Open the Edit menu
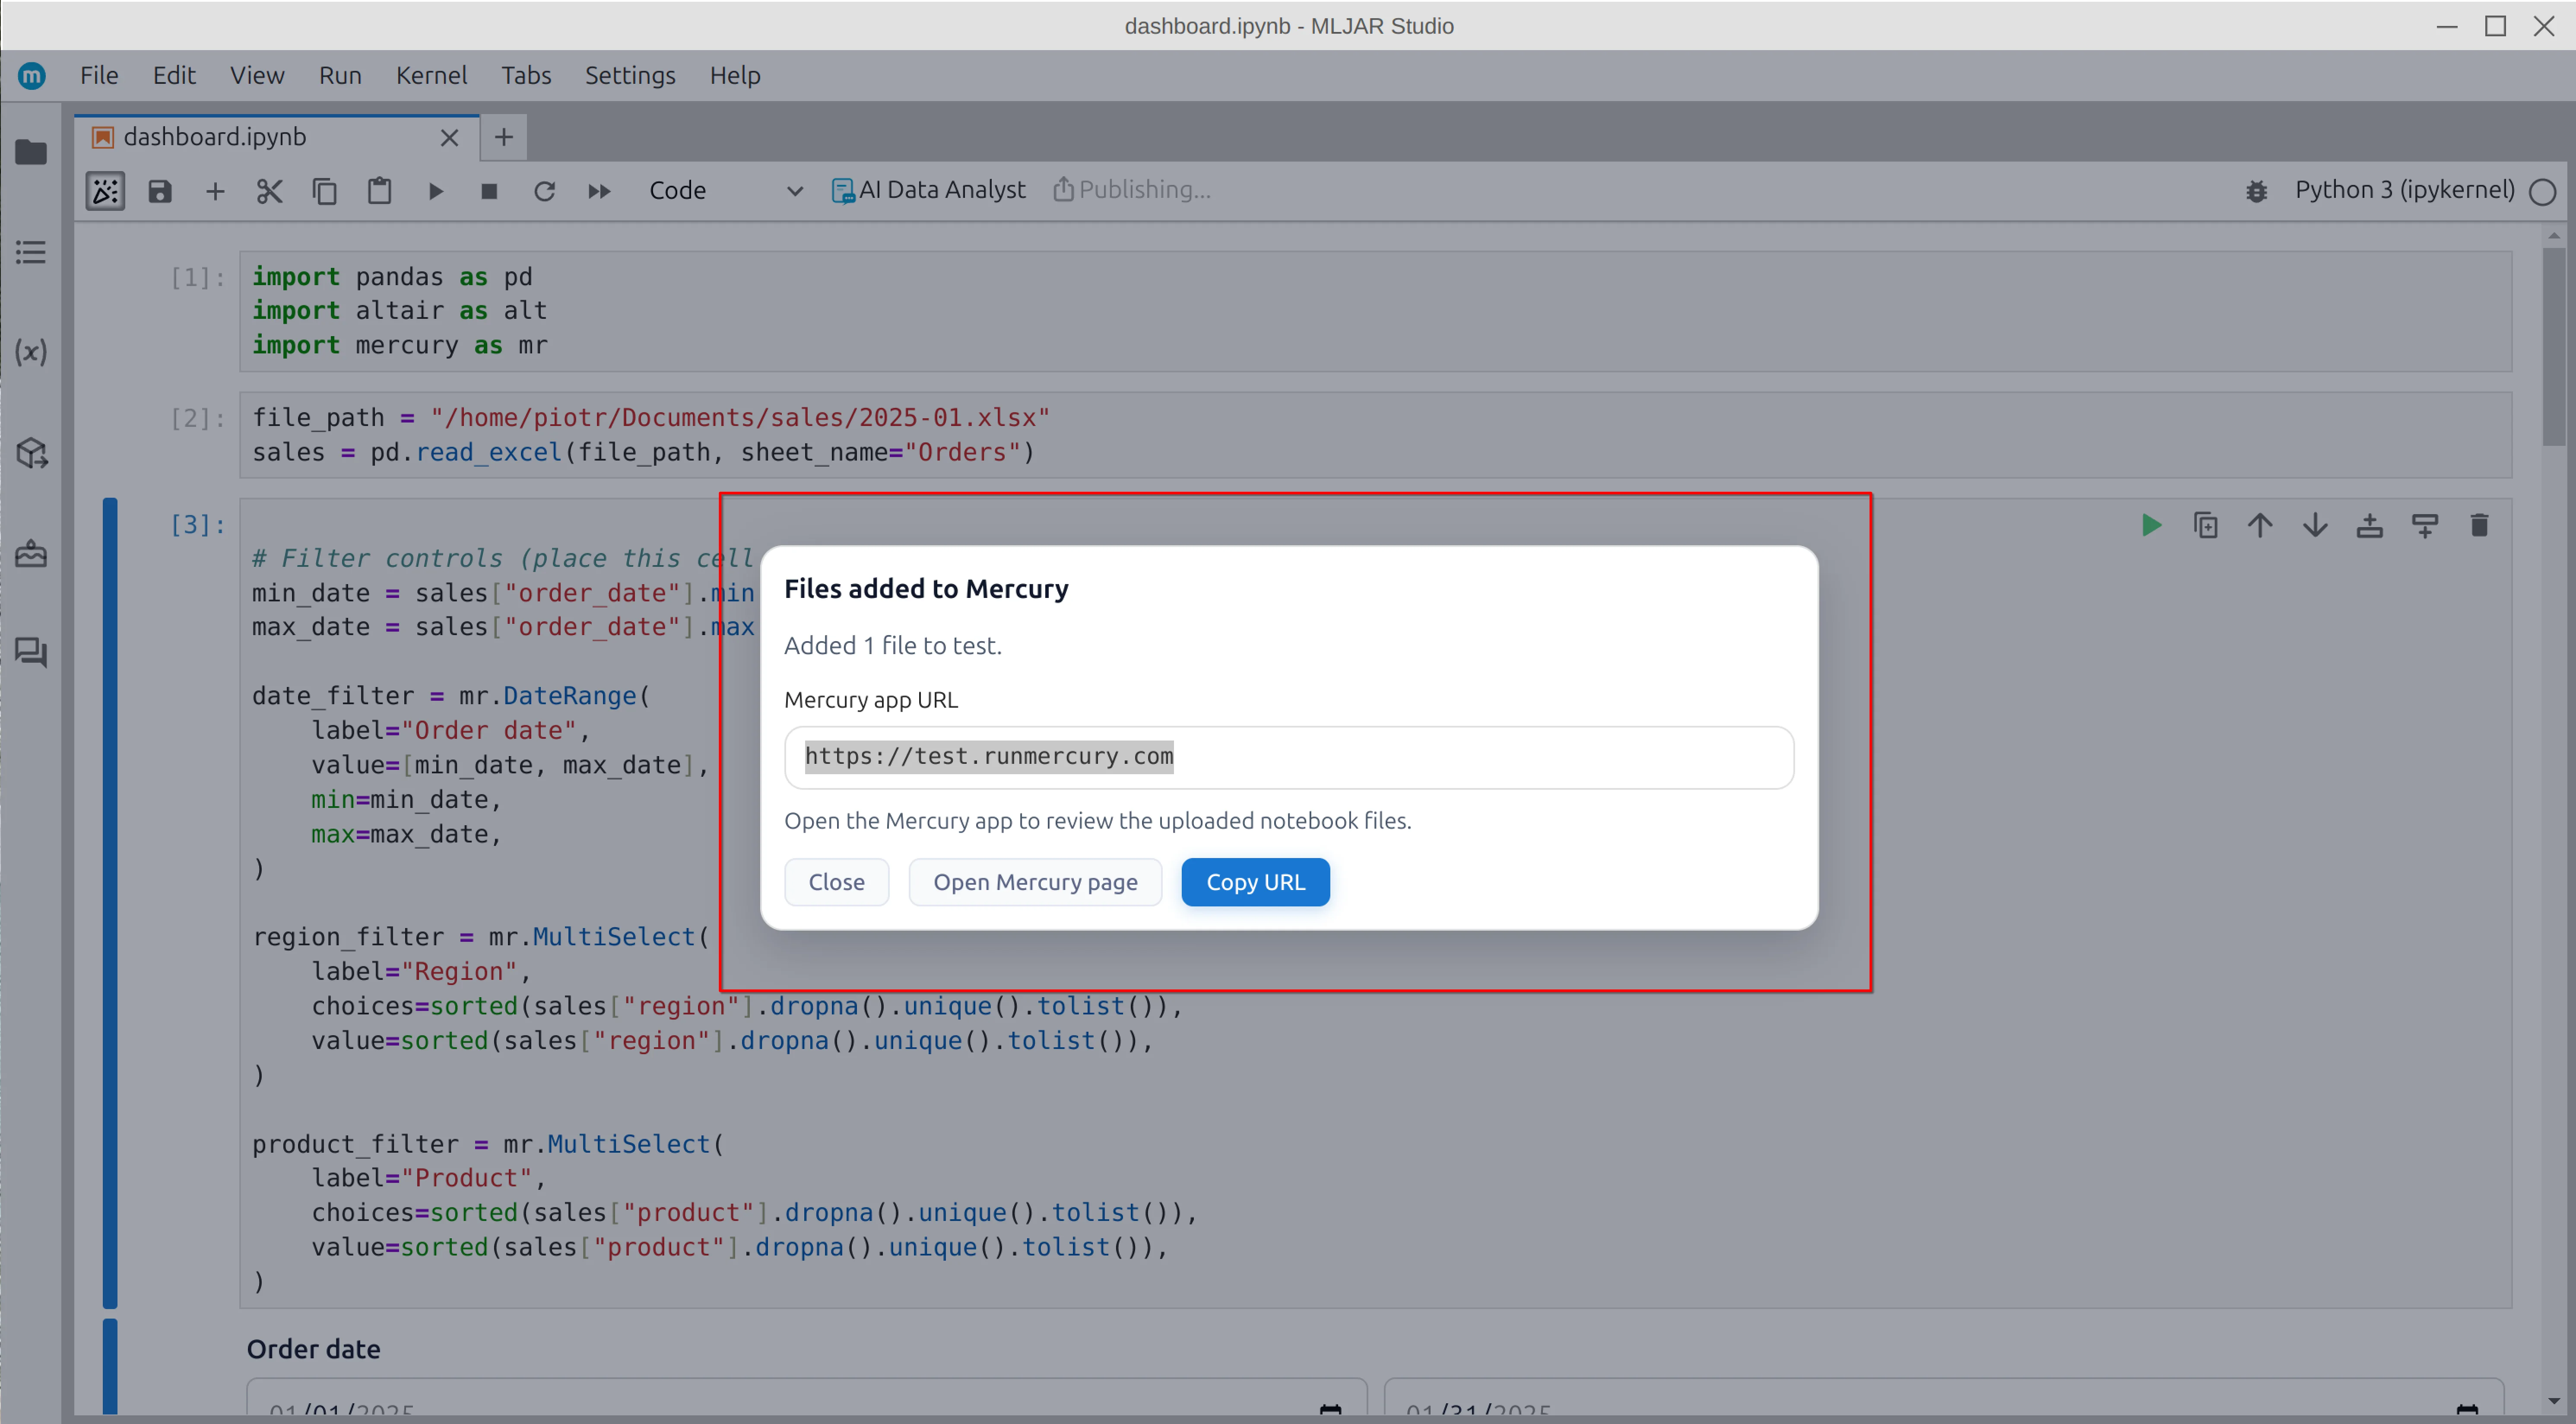 coord(174,75)
